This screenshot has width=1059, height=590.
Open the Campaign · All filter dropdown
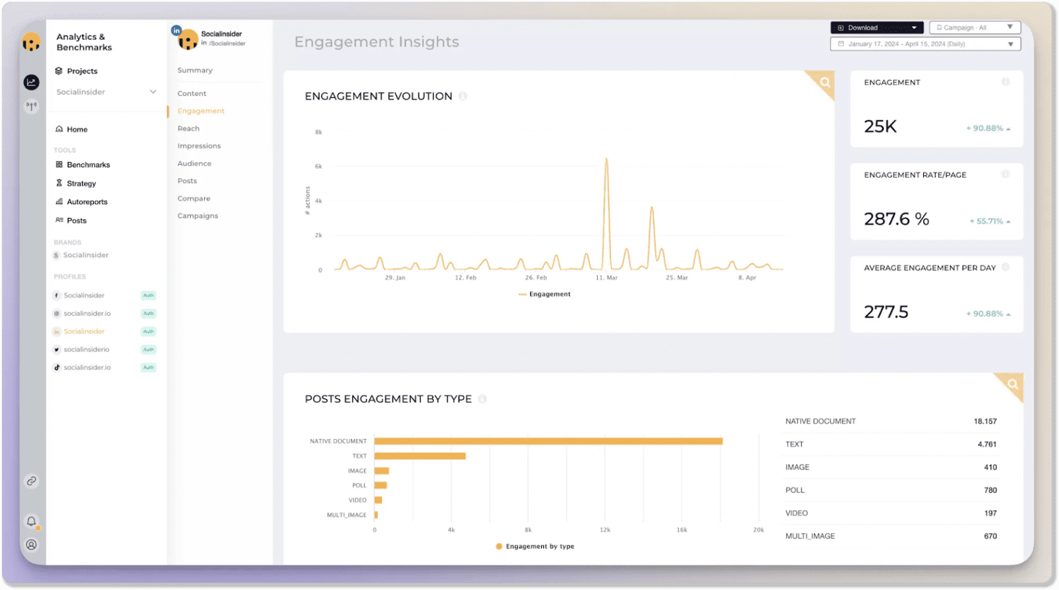[x=974, y=27]
